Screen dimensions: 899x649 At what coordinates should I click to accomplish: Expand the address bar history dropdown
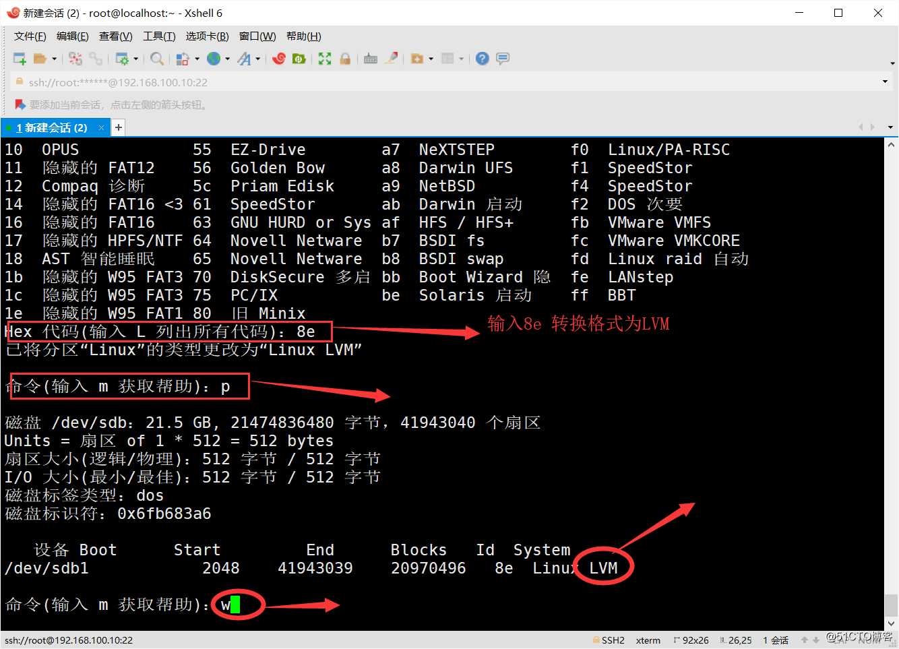[885, 82]
